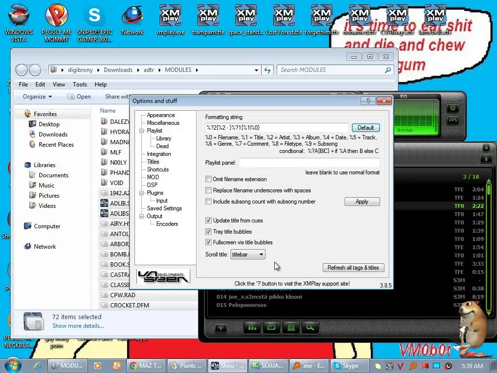Disable Tray title bubbles
Viewport: 497px width, 373px height.
(208, 232)
